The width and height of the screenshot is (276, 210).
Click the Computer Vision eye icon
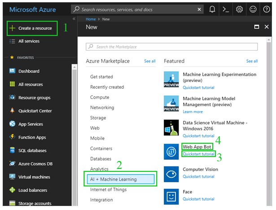coord(171,174)
